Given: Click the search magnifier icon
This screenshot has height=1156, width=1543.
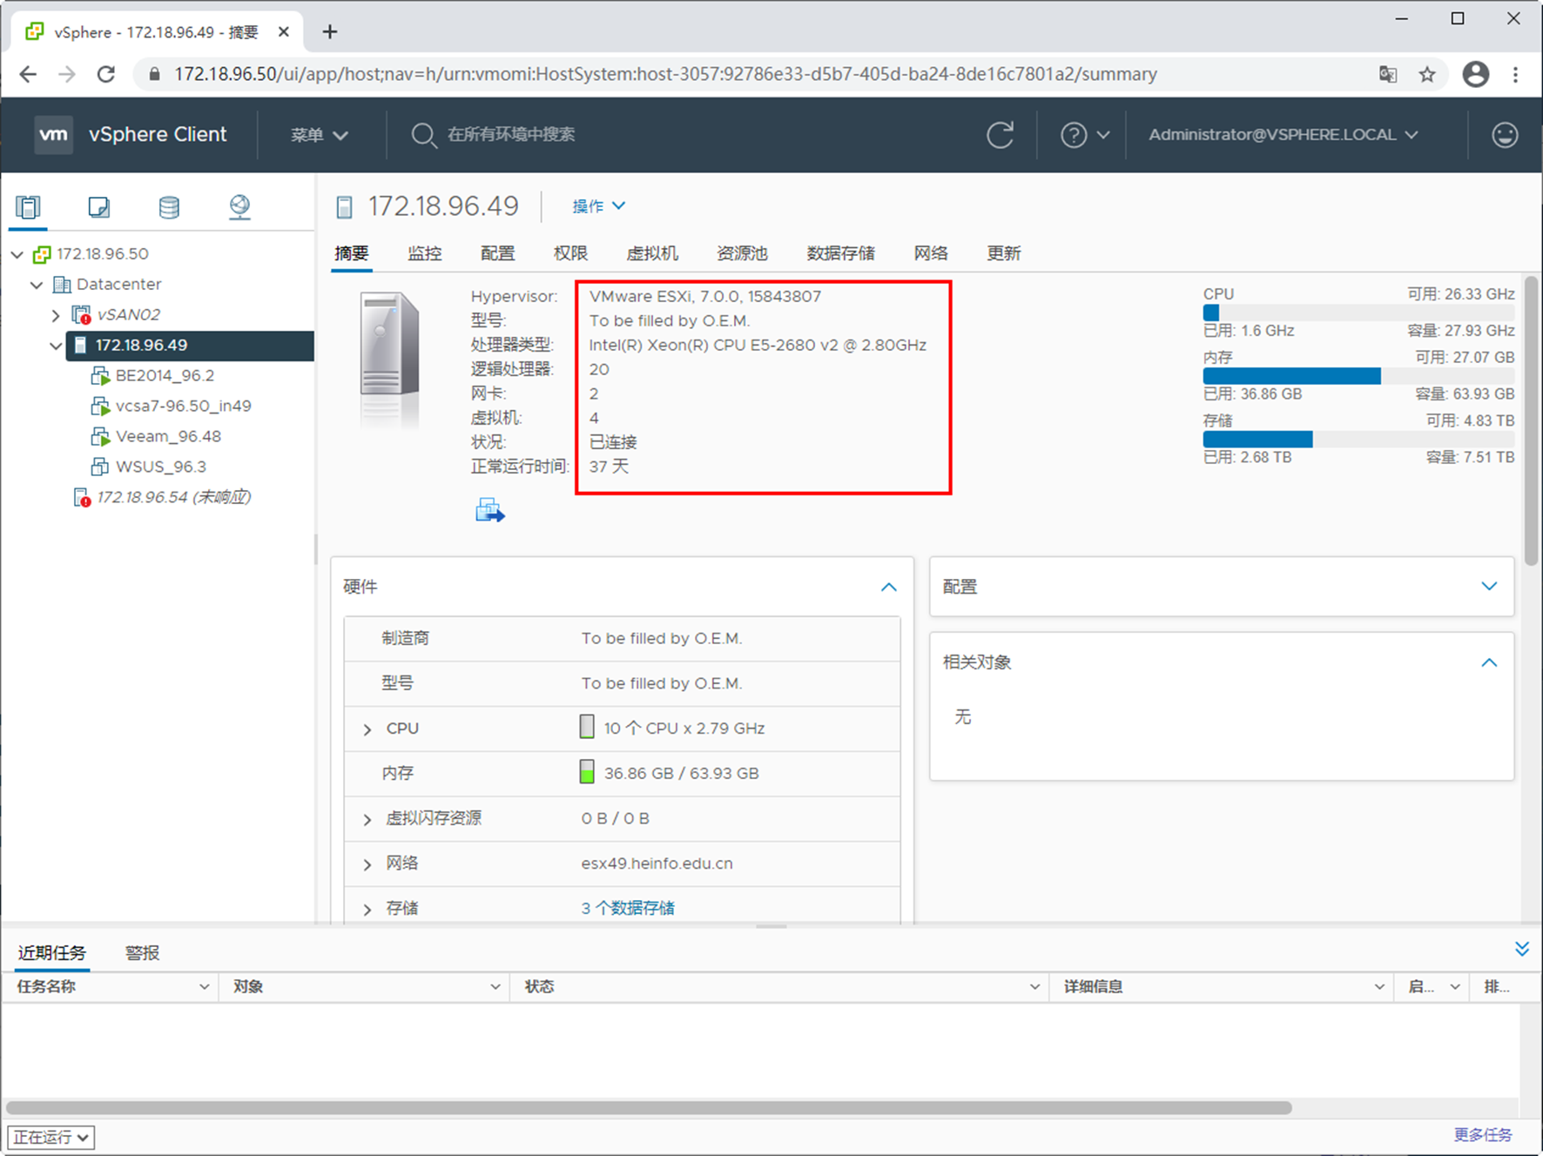Looking at the screenshot, I should (x=423, y=135).
